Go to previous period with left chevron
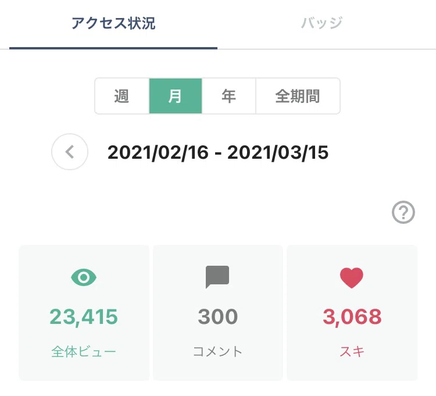The height and width of the screenshot is (396, 436). click(70, 152)
